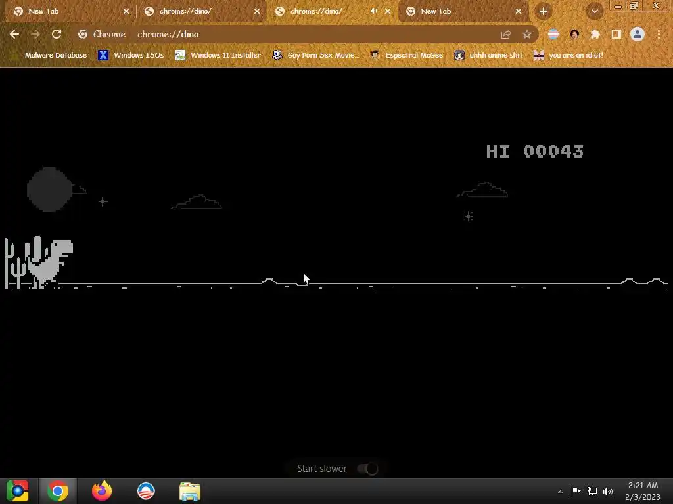The image size is (673, 504).
Task: Open Action Center flag icon
Action: point(576,491)
